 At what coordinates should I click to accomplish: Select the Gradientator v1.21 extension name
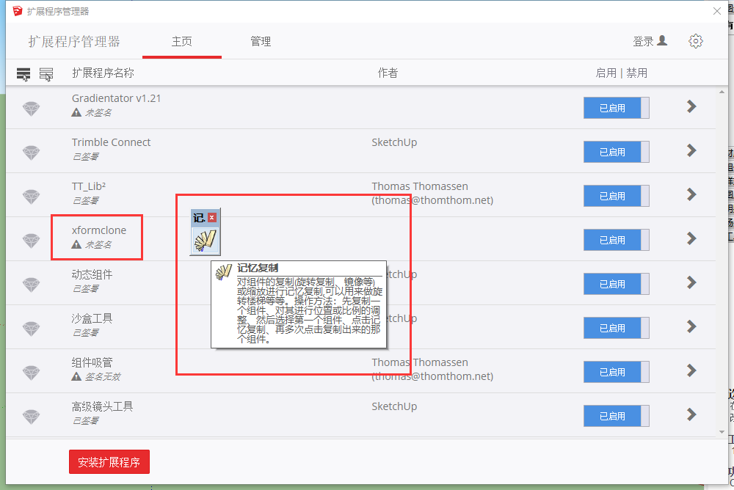click(x=116, y=98)
